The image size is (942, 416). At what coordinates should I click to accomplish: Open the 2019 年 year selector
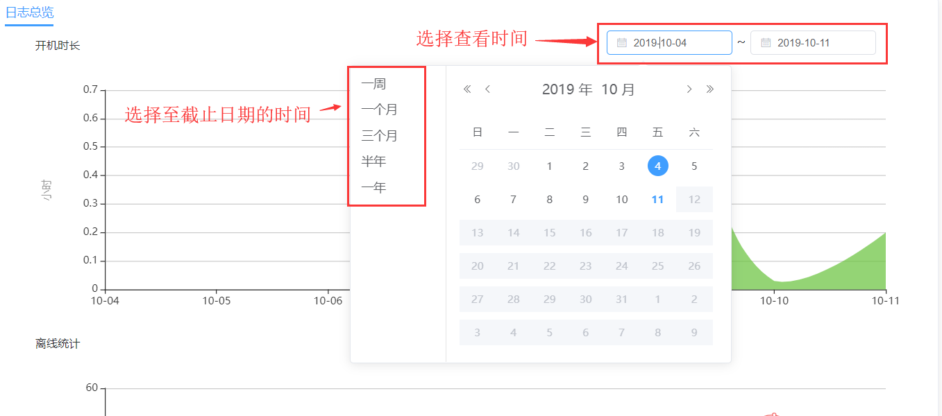566,89
